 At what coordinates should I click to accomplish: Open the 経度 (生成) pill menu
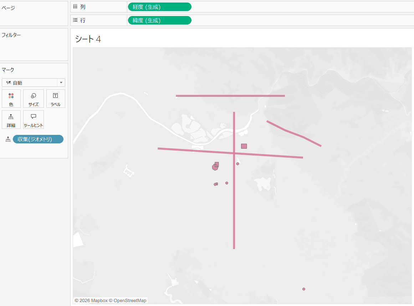[159, 6]
